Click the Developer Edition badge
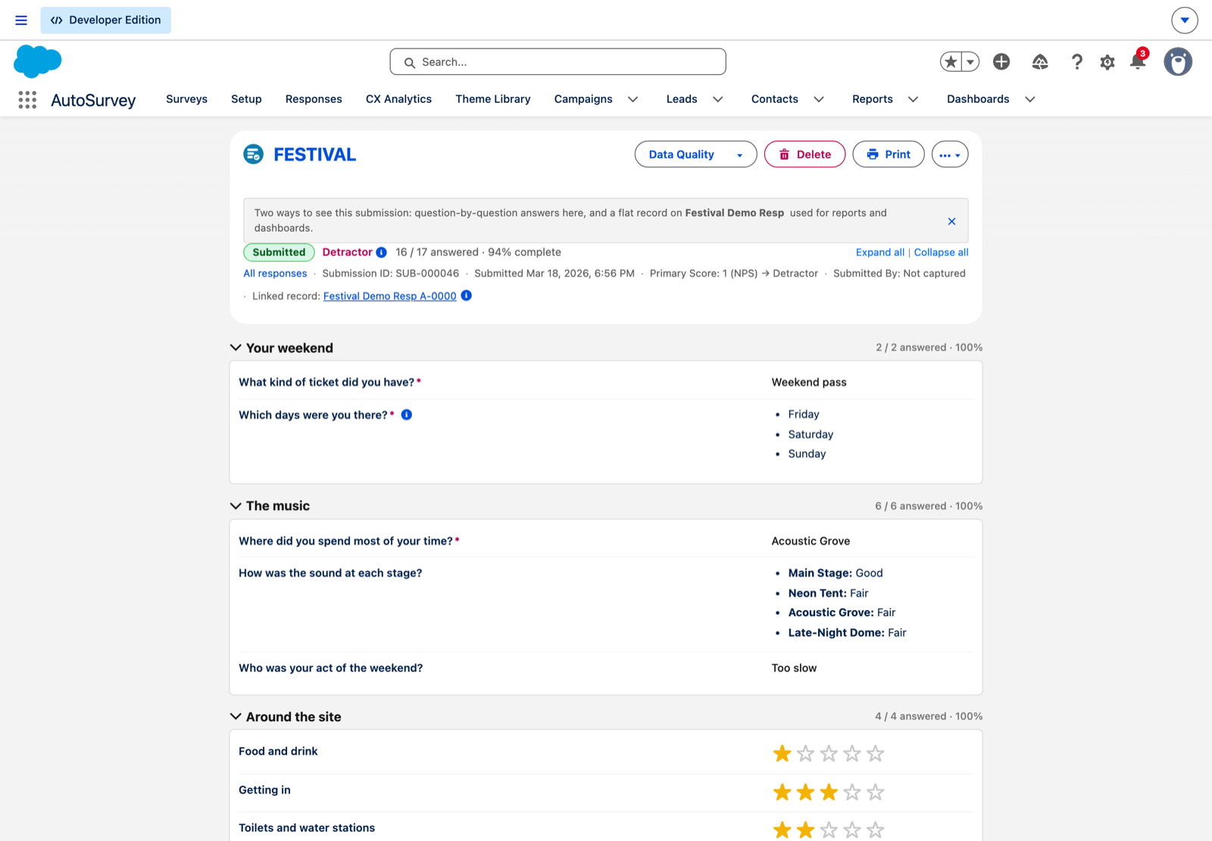The width and height of the screenshot is (1212, 841). [x=106, y=20]
